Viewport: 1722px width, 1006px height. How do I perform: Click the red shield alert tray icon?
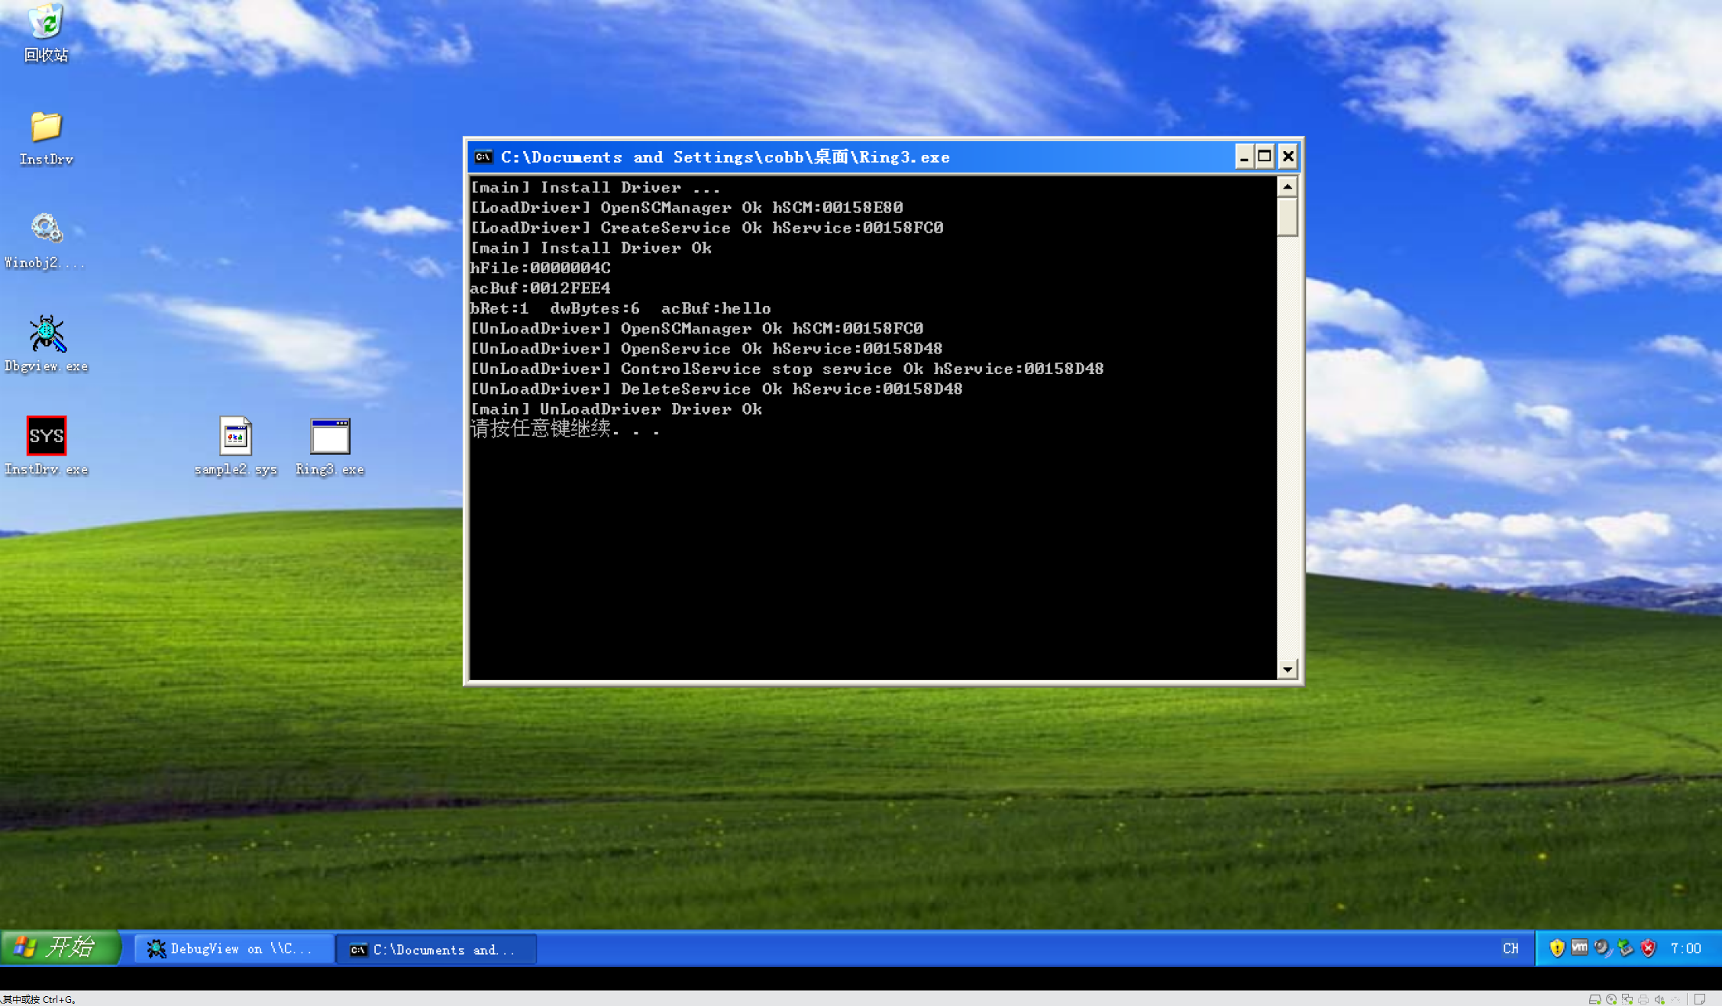pos(1648,948)
